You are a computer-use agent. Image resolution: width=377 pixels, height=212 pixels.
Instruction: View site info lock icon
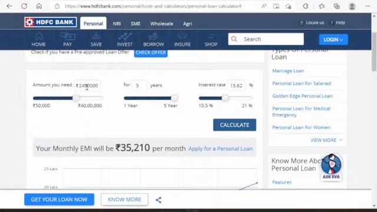[57, 6]
